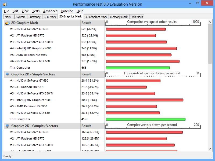Click the 2D Graphics Mark section header icon
This screenshot has width=215, height=161.
point(8,23)
